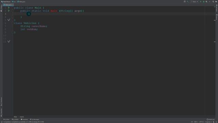Click the right-side tool window stripe at the top
Image resolution: width=218 pixels, height=123 pixels.
pos(217,8)
